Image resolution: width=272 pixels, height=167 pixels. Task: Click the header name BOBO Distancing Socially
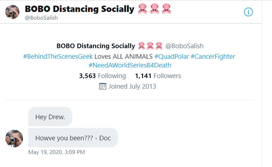pyautogui.click(x=80, y=9)
